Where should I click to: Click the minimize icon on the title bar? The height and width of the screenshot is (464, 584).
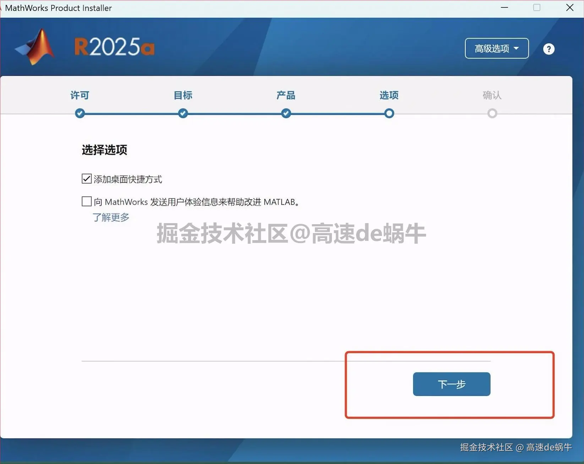tap(504, 7)
